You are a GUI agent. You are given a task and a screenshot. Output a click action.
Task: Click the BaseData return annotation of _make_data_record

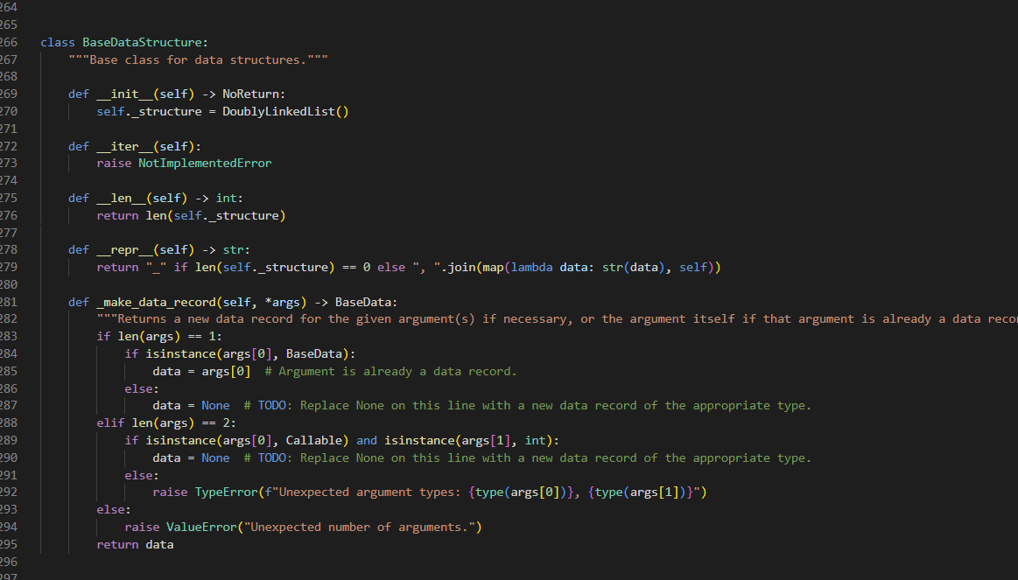point(363,303)
